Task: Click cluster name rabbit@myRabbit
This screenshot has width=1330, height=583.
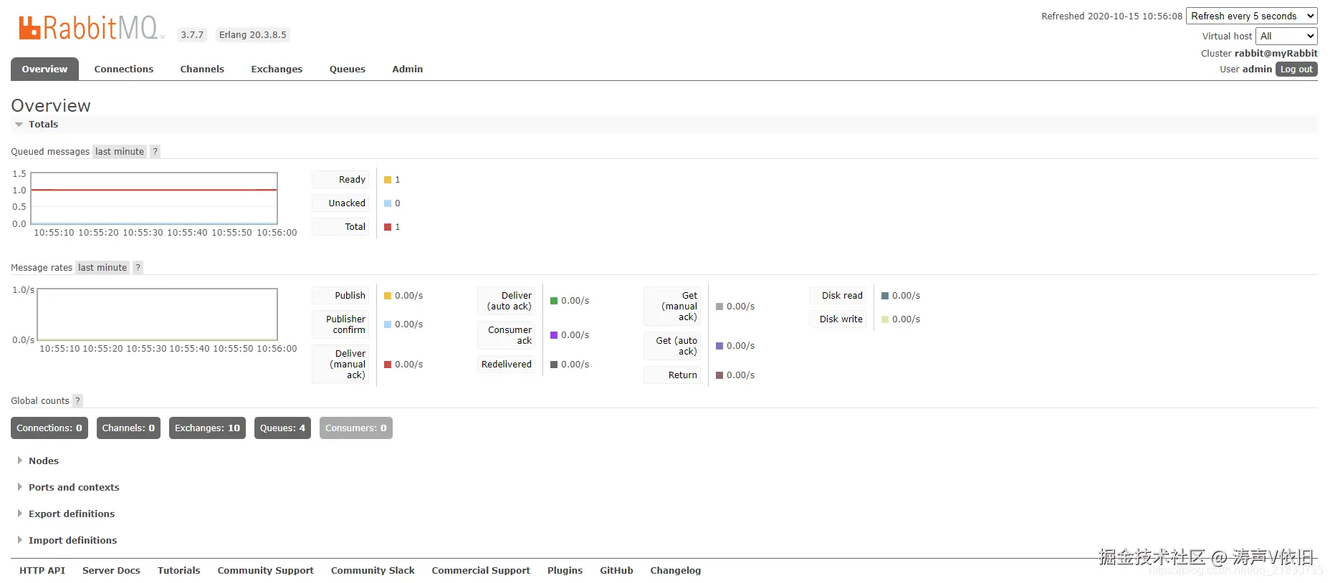Action: pos(1276,53)
